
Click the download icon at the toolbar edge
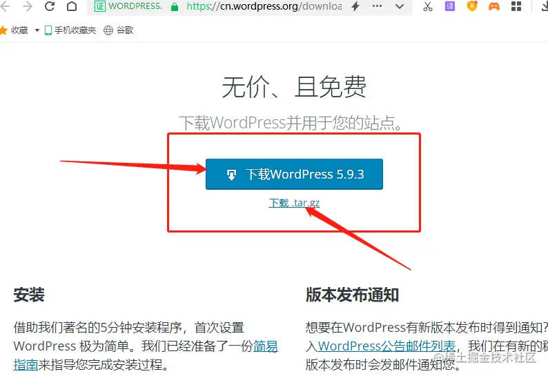point(544,6)
